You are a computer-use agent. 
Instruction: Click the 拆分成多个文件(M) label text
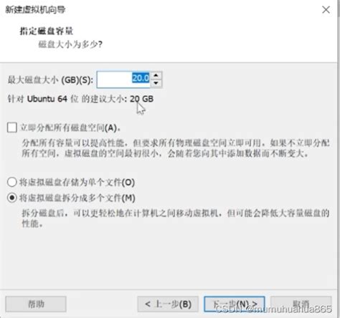pyautogui.click(x=77, y=198)
